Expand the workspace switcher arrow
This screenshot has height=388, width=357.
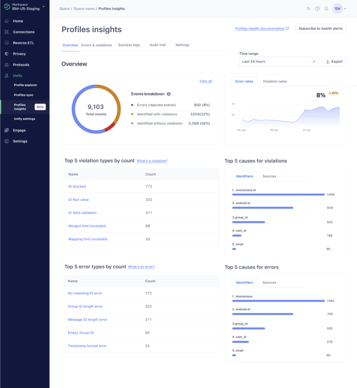click(44, 7)
